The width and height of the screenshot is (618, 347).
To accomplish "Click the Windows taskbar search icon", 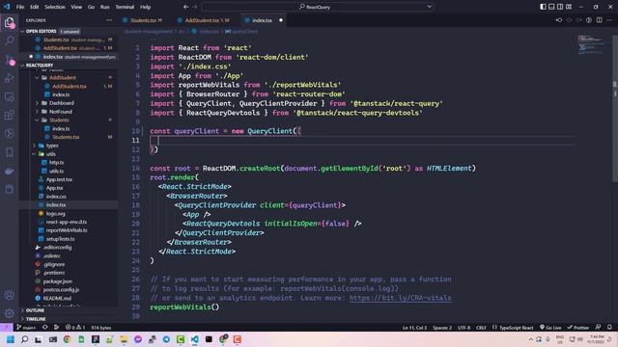I will click(x=24, y=339).
